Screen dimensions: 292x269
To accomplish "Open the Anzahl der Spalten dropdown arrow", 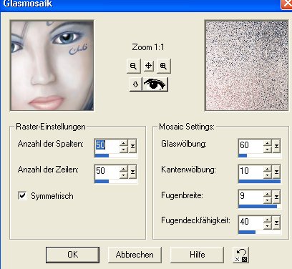I will [x=132, y=146].
